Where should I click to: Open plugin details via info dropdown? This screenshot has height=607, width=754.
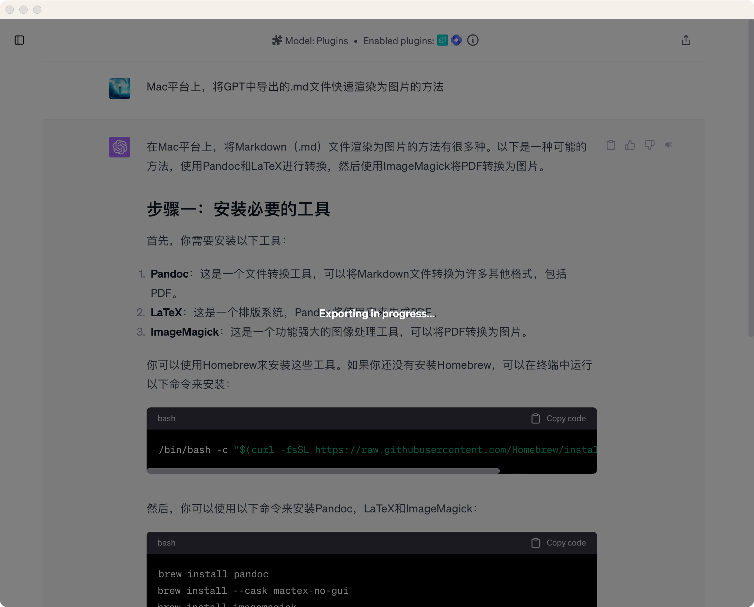[x=473, y=41]
